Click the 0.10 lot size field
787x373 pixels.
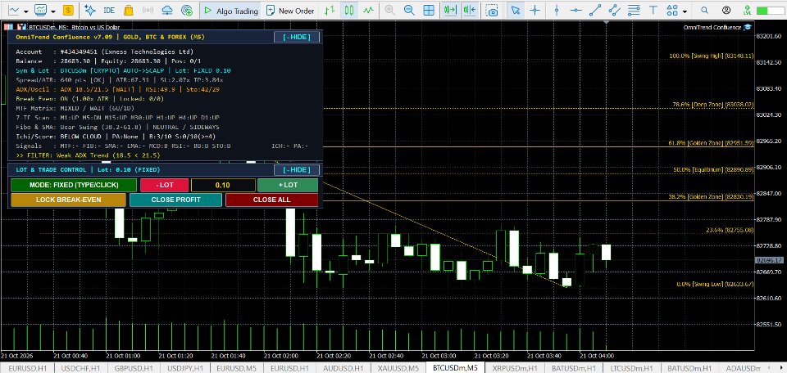click(223, 185)
